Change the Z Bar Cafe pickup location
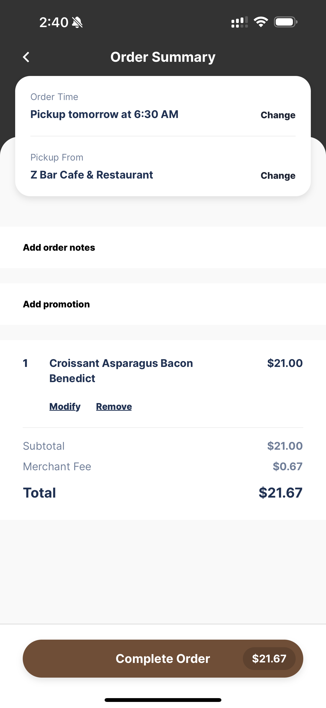 (278, 176)
